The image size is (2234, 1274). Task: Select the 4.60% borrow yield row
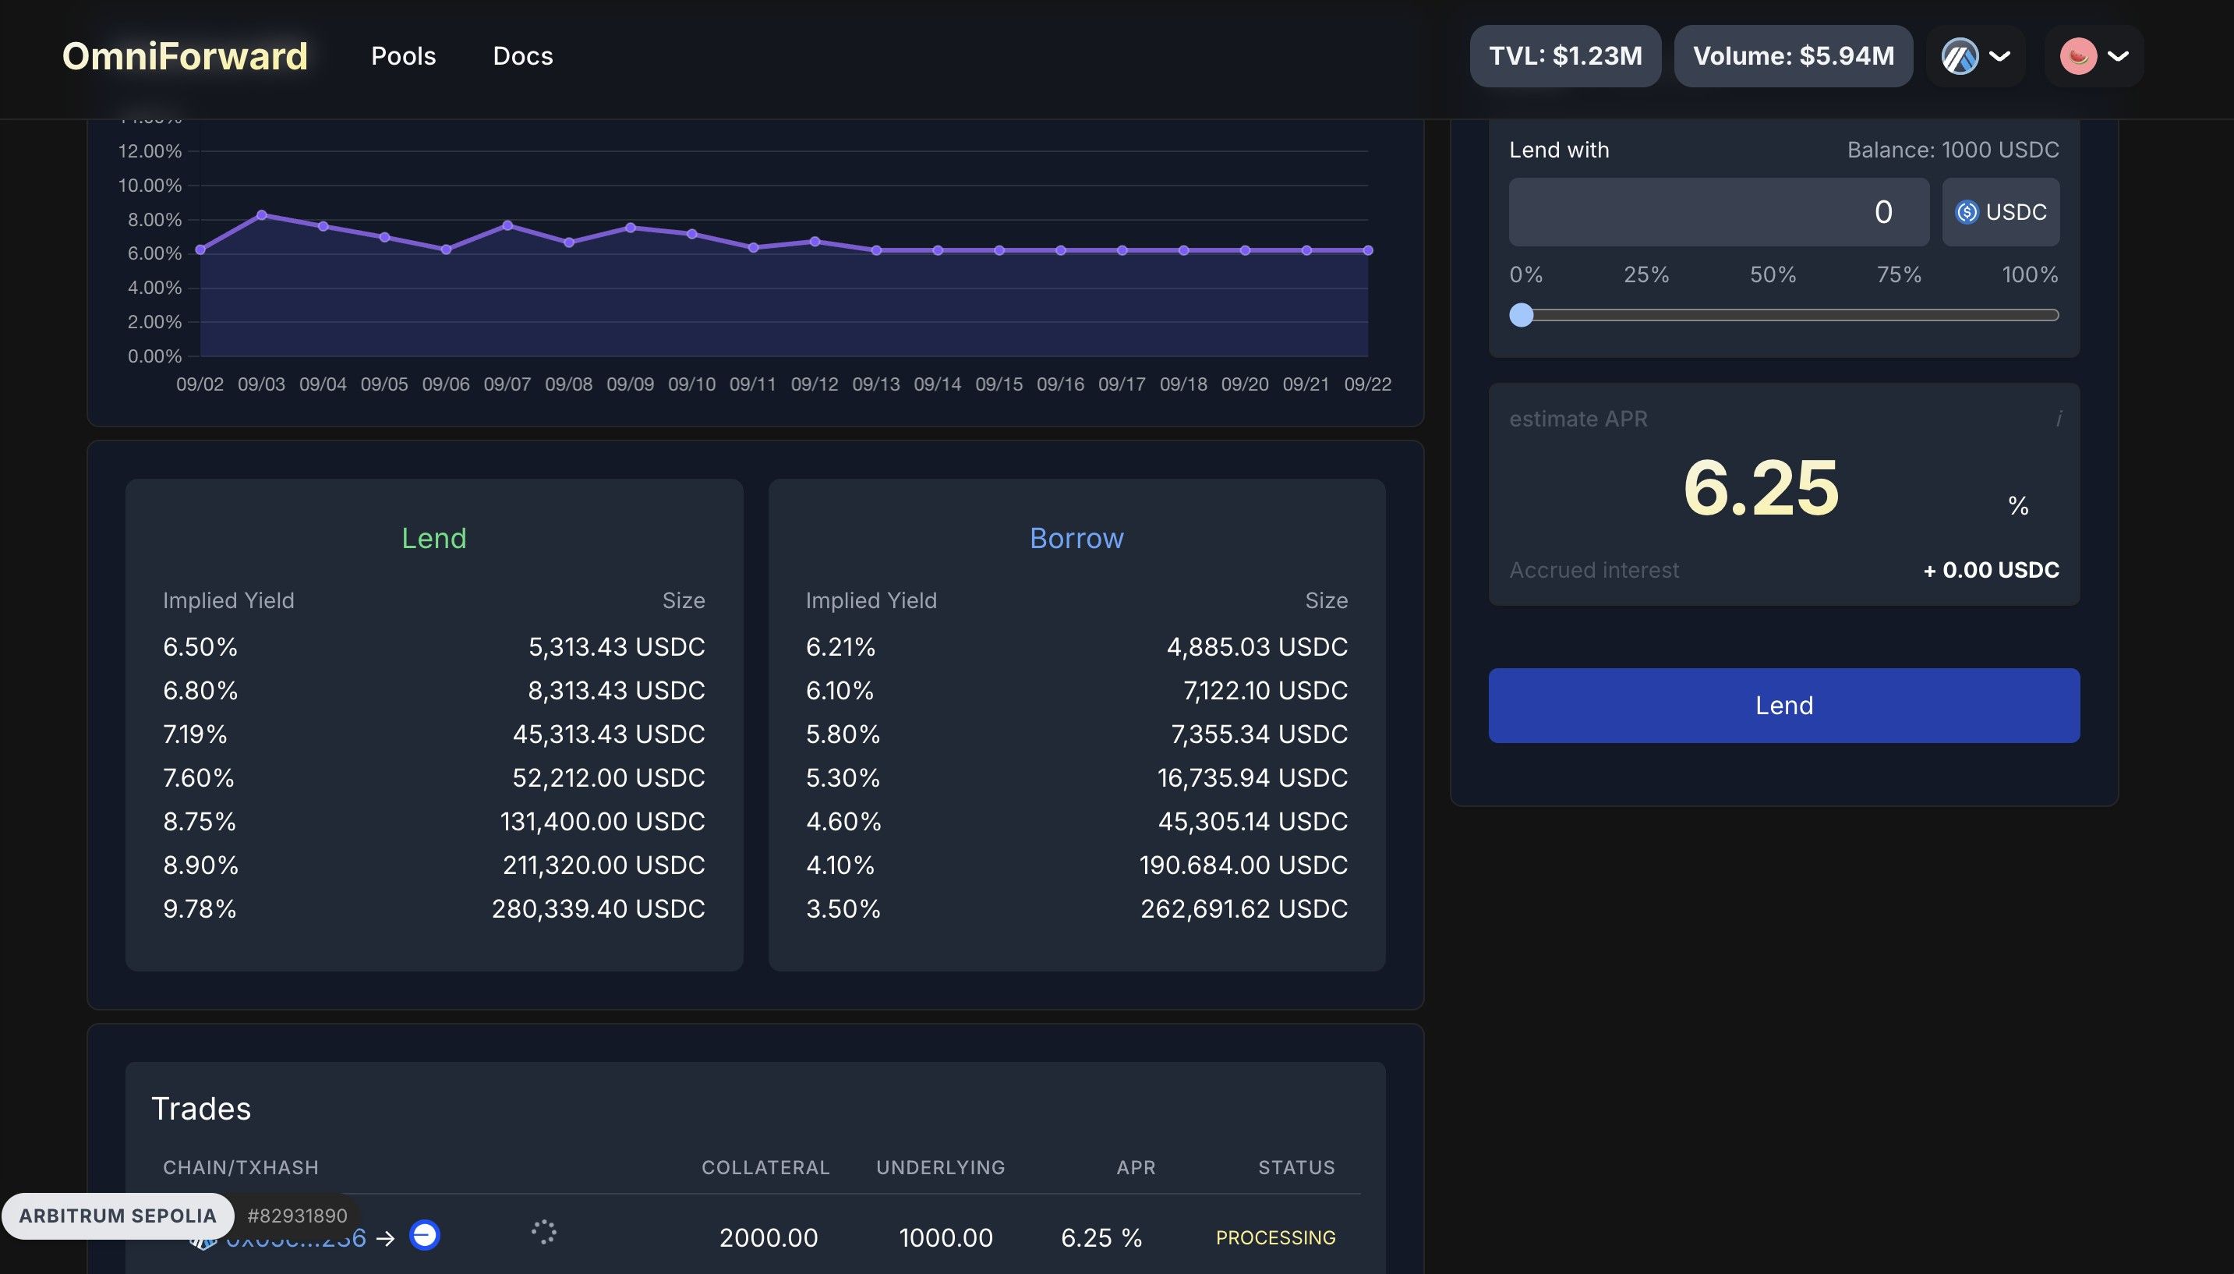click(x=1076, y=822)
